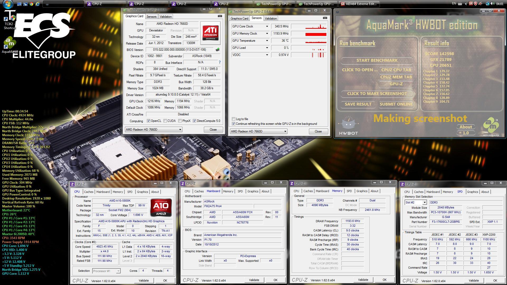The width and height of the screenshot is (507, 285).
Task: Open the GPU Temperature sensor dropdown
Action: 267,41
